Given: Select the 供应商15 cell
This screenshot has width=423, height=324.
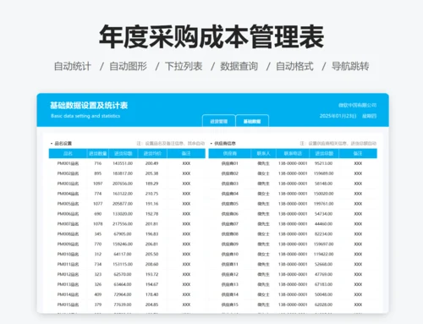Looking at the screenshot, I should pos(230,305).
